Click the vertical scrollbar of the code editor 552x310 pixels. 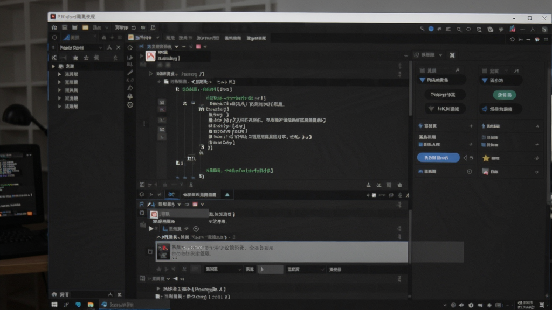tap(410, 89)
